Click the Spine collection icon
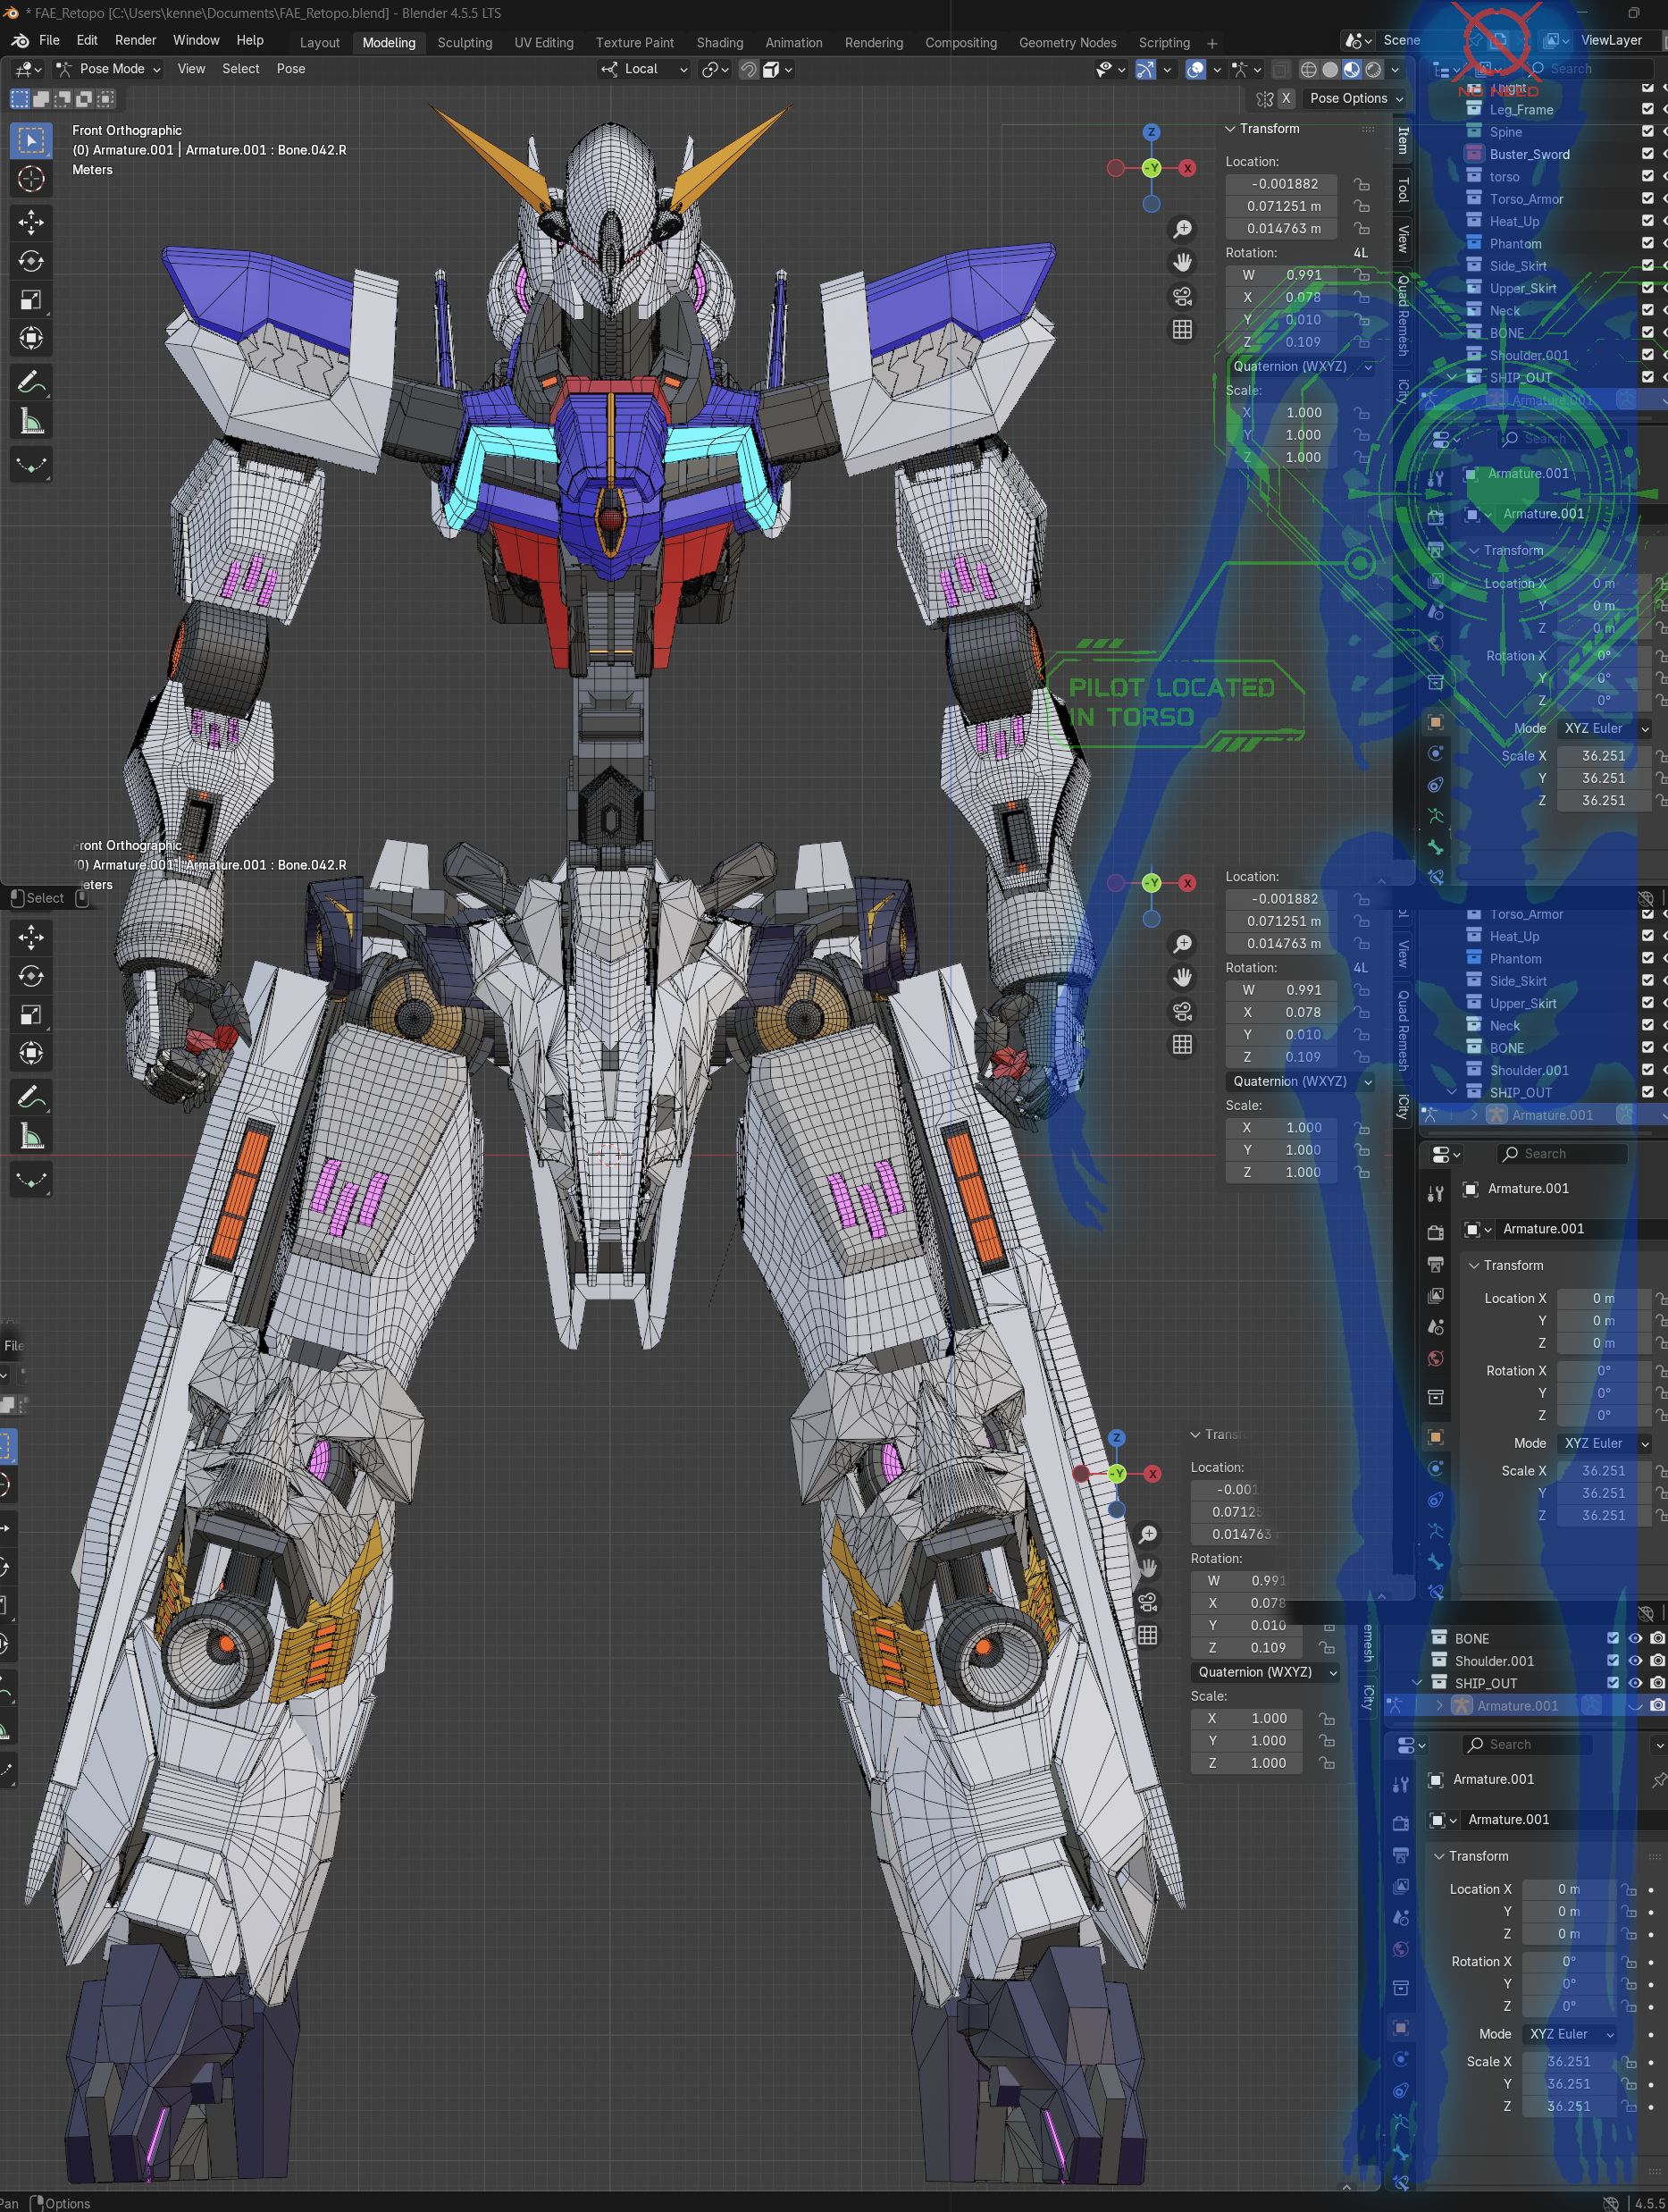 pyautogui.click(x=1473, y=131)
